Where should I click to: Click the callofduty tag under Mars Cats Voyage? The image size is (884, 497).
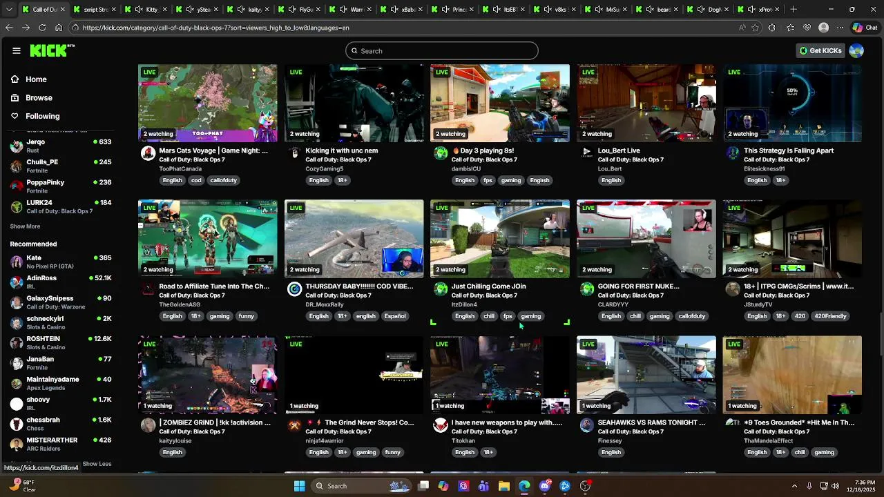point(223,180)
